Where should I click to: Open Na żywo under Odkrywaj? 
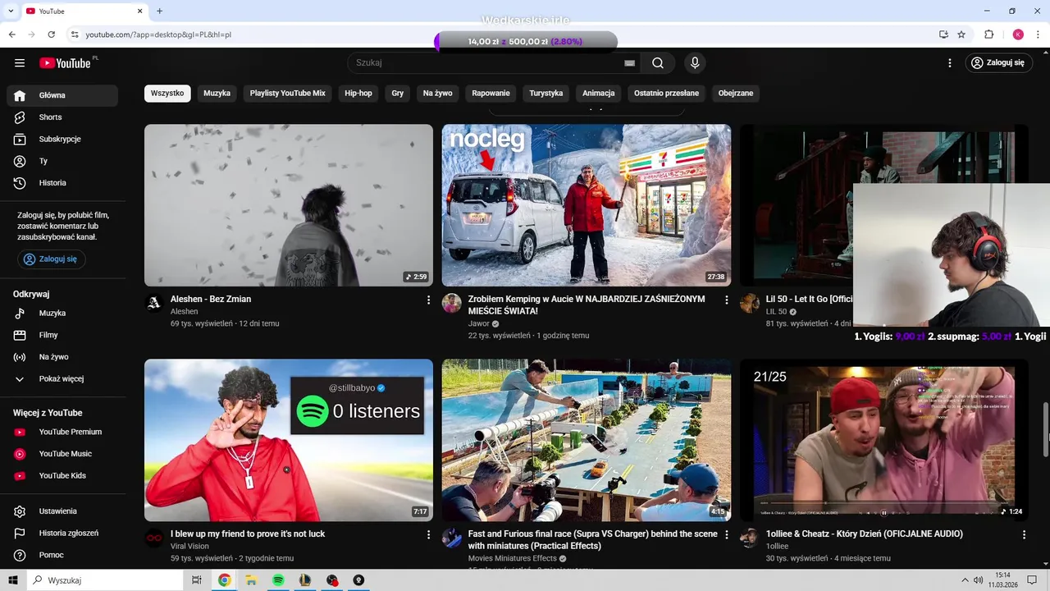(x=62, y=357)
